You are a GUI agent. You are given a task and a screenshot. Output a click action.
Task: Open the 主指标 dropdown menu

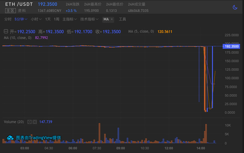(70, 19)
